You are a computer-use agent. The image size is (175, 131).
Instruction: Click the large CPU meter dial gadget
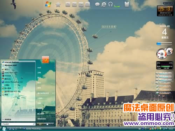coord(162,54)
